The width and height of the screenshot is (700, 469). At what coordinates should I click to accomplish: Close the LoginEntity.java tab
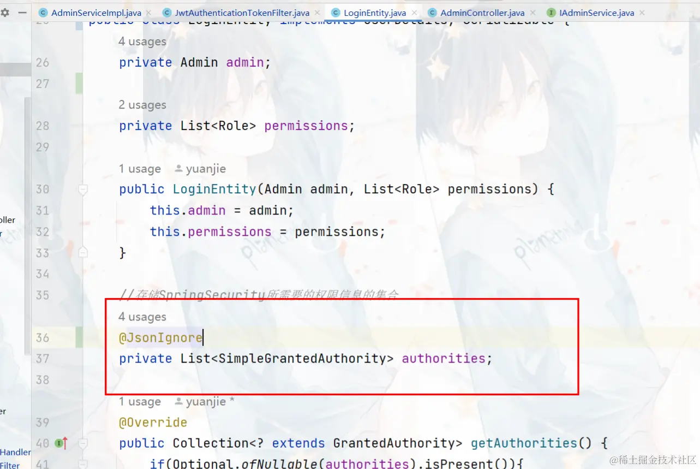coord(415,13)
